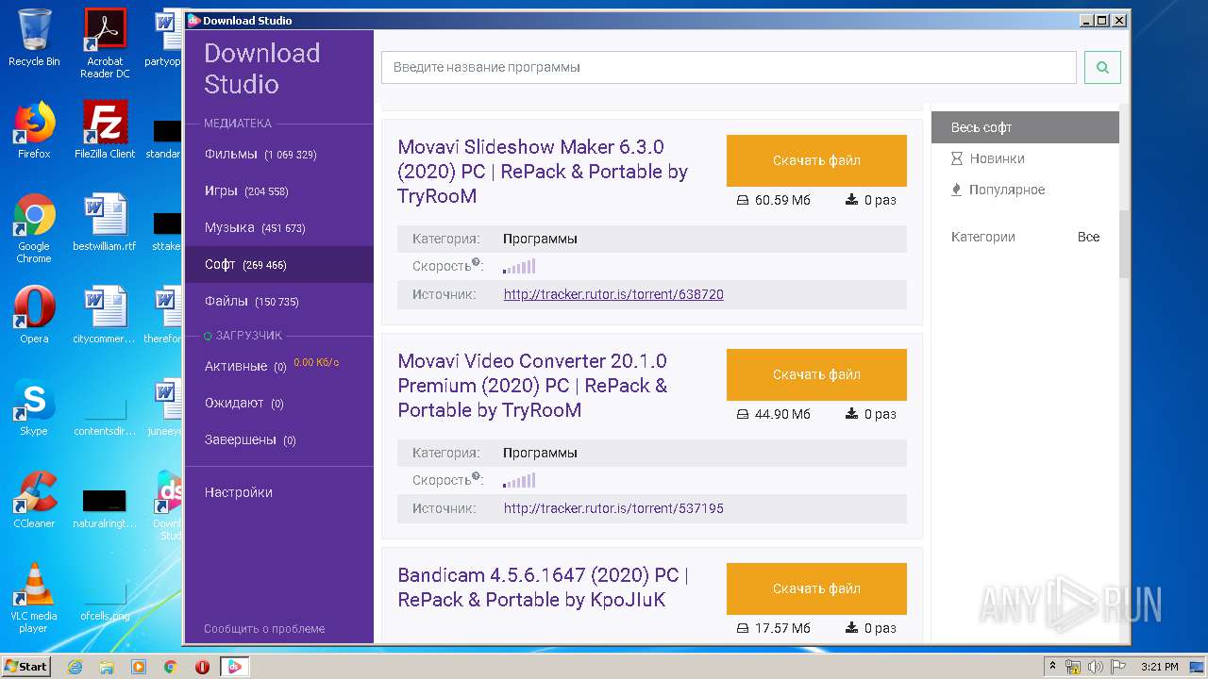Screen dimensions: 1208x679
Task: Click the clock in system tray
Action: 1159,667
